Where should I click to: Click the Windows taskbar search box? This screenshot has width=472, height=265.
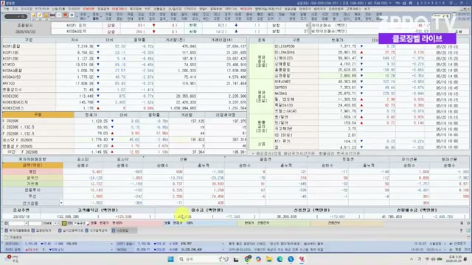[x=204, y=259]
